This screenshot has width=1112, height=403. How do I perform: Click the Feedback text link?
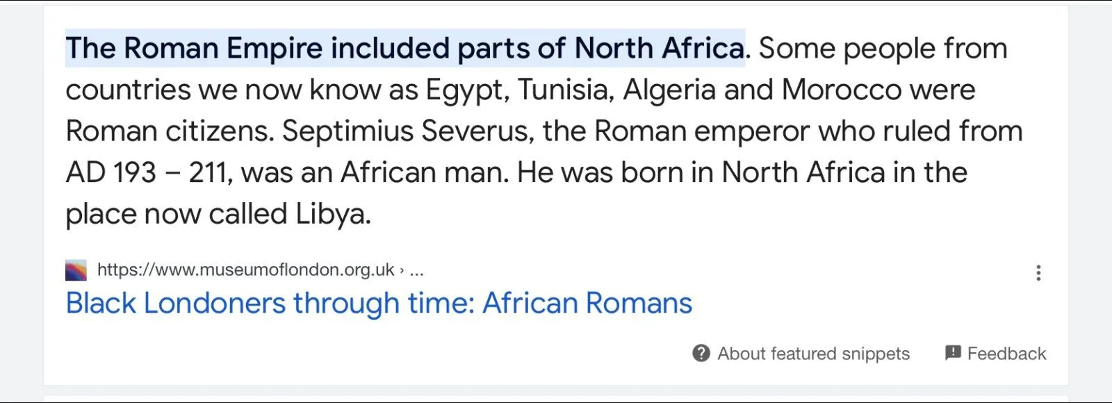point(1006,354)
